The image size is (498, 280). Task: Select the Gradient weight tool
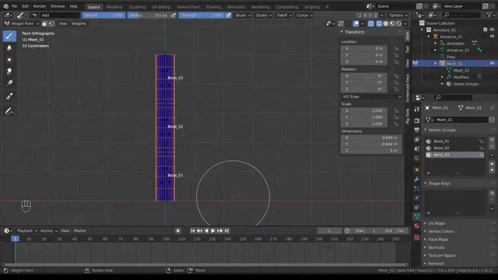tap(9, 83)
